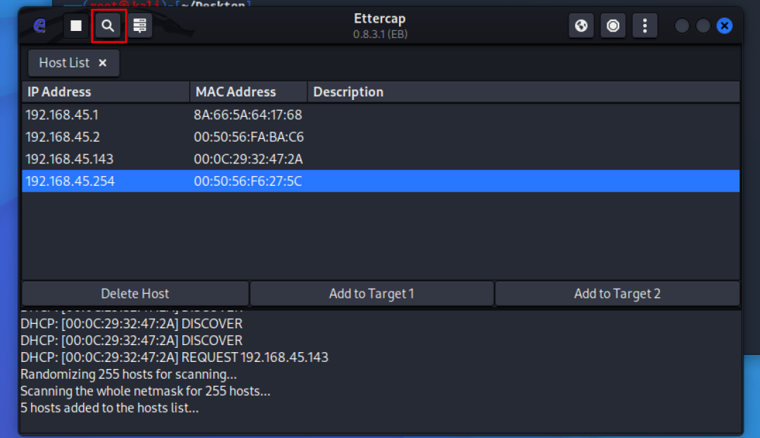
Task: Open the MITM menu globe icon
Action: pos(581,26)
